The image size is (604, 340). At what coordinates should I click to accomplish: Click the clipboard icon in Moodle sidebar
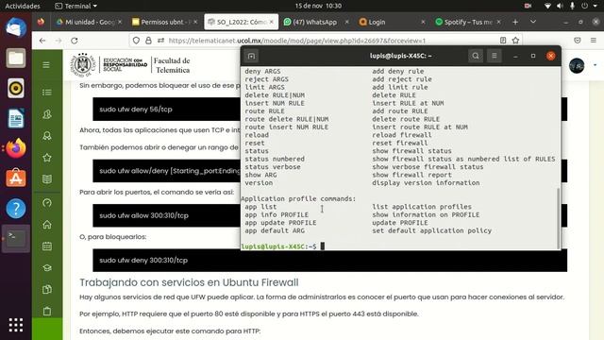point(47,311)
